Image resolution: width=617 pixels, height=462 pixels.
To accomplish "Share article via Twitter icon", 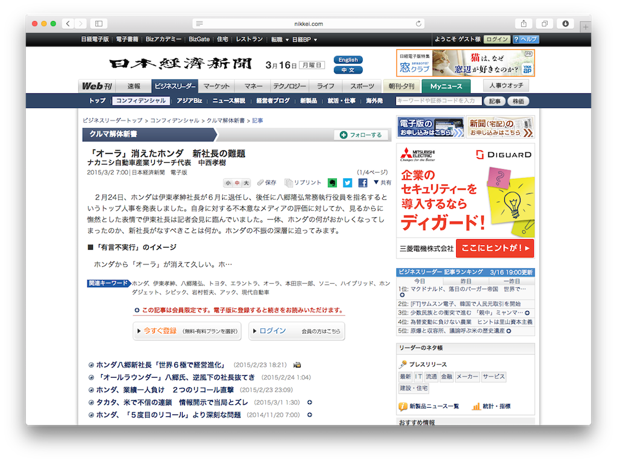I will [348, 183].
